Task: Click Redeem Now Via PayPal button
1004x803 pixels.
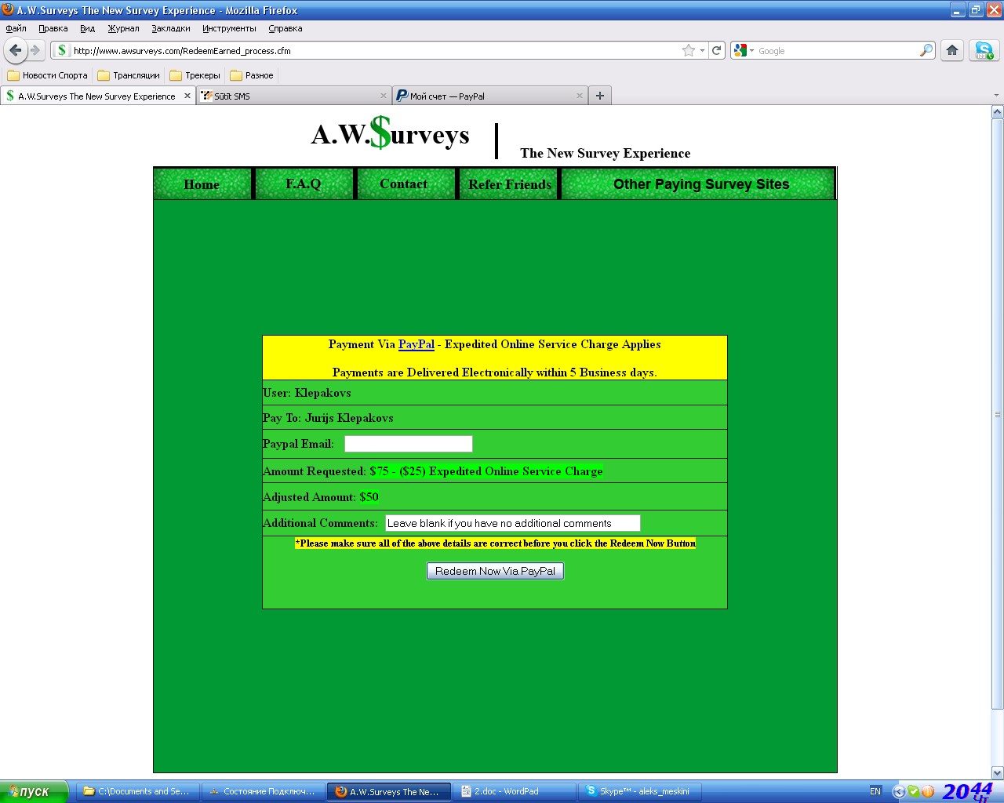Action: click(495, 571)
